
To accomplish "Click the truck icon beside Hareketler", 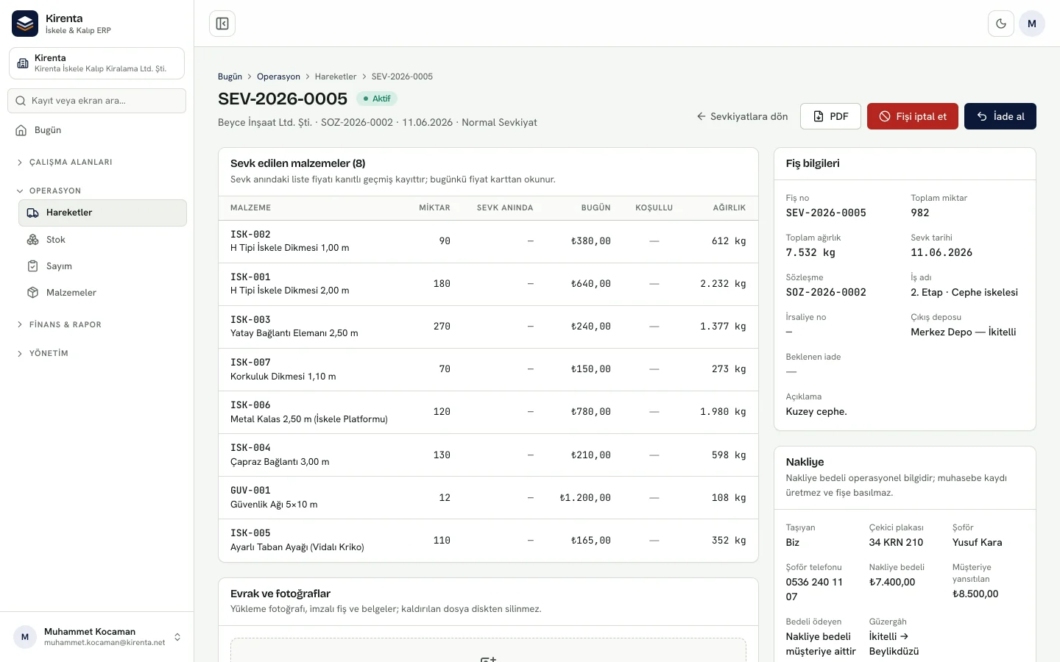I will 32,213.
